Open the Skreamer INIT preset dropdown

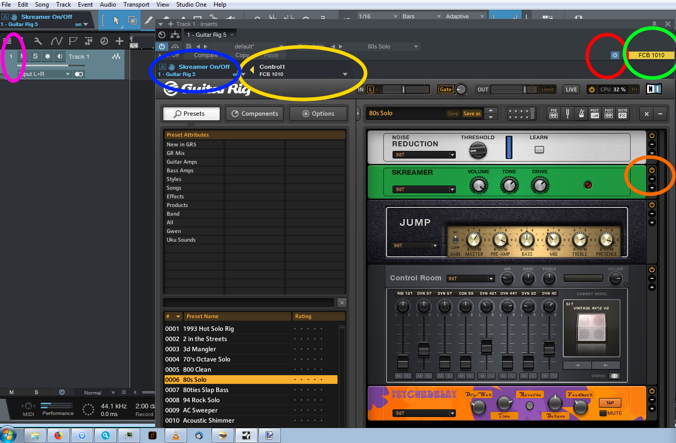click(424, 190)
